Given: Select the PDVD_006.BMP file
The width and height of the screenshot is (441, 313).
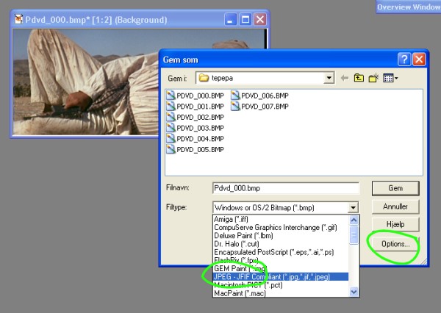Looking at the screenshot, I should point(259,95).
